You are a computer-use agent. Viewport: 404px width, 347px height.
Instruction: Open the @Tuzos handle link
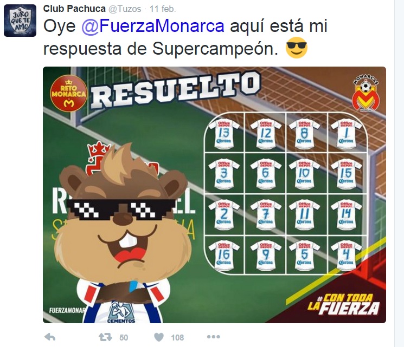click(125, 9)
